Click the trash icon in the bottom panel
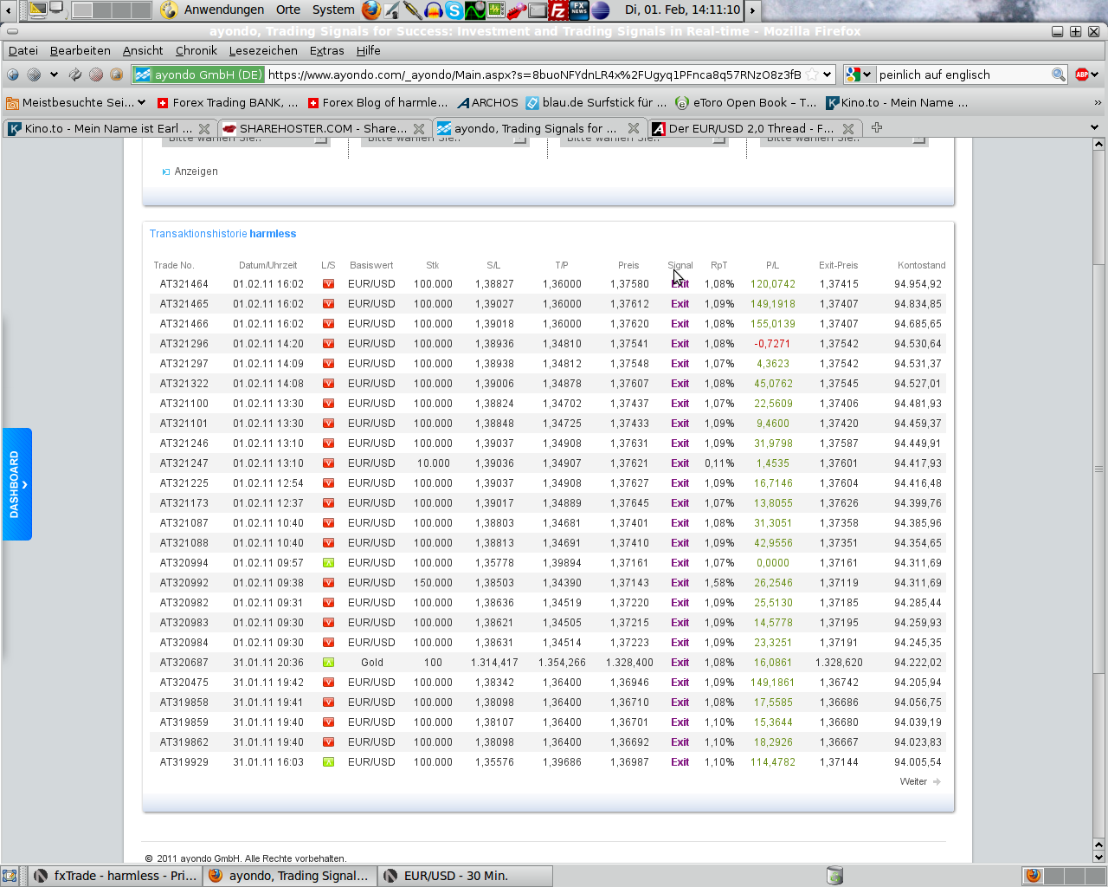The height and width of the screenshot is (887, 1108). pos(834,876)
